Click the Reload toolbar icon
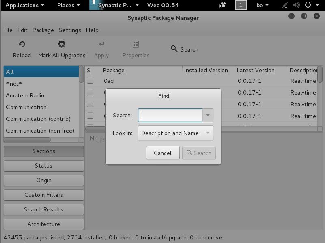 click(22, 44)
